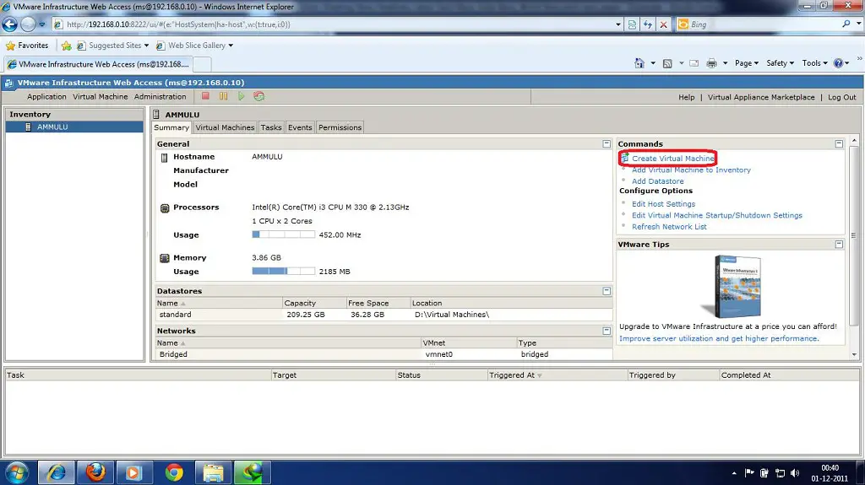Collapse the Datastores section
865x485 pixels.
click(x=607, y=291)
